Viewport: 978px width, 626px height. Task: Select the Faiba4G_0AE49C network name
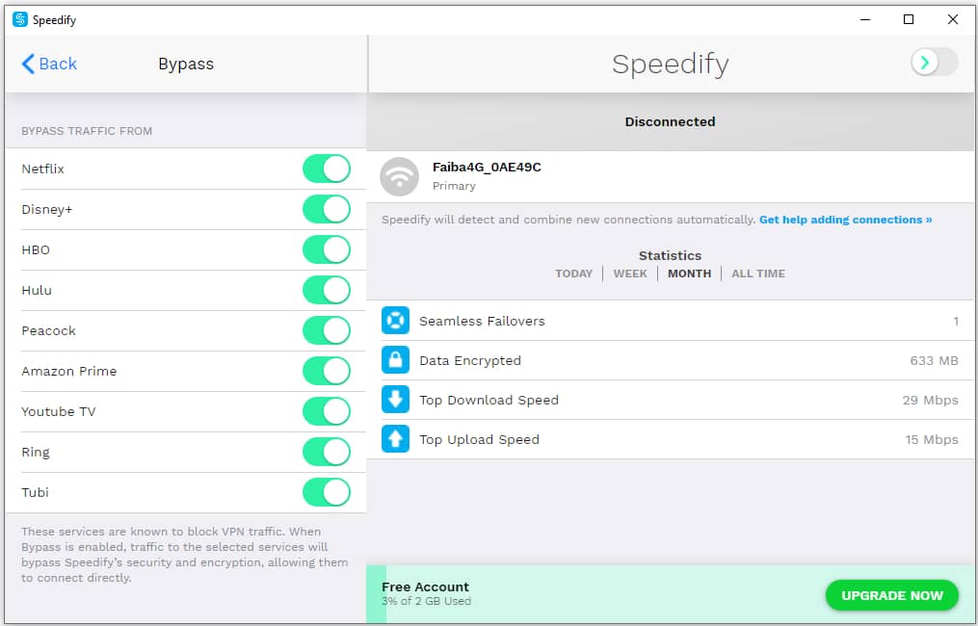pyautogui.click(x=487, y=168)
